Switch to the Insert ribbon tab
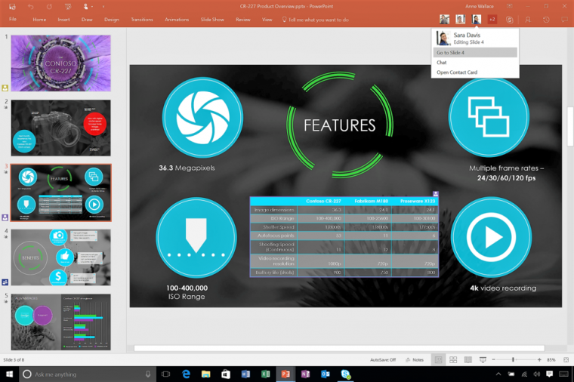 (x=63, y=20)
